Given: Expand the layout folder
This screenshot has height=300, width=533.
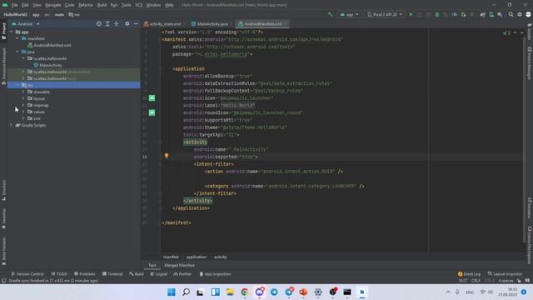Looking at the screenshot, I should pyautogui.click(x=23, y=98).
